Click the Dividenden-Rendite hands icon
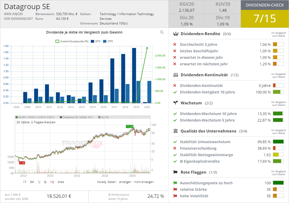This screenshot has height=203, width=289. point(176,34)
